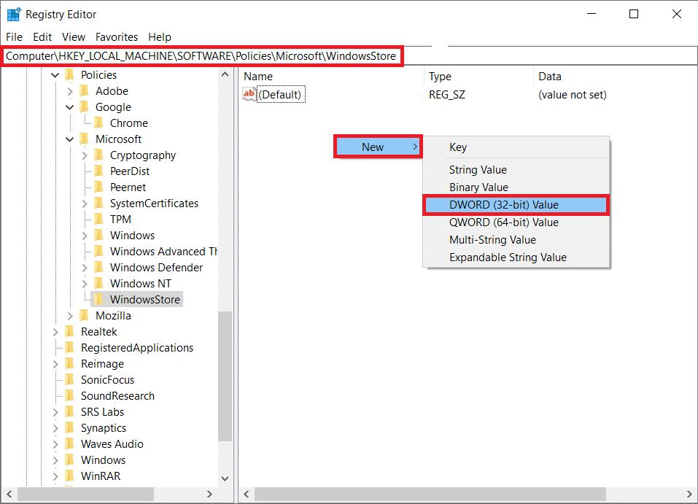
Task: Collapse the Google tree node
Action: pyautogui.click(x=70, y=107)
